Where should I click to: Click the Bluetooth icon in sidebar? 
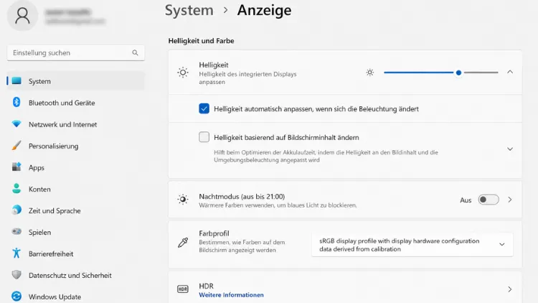pyautogui.click(x=16, y=102)
